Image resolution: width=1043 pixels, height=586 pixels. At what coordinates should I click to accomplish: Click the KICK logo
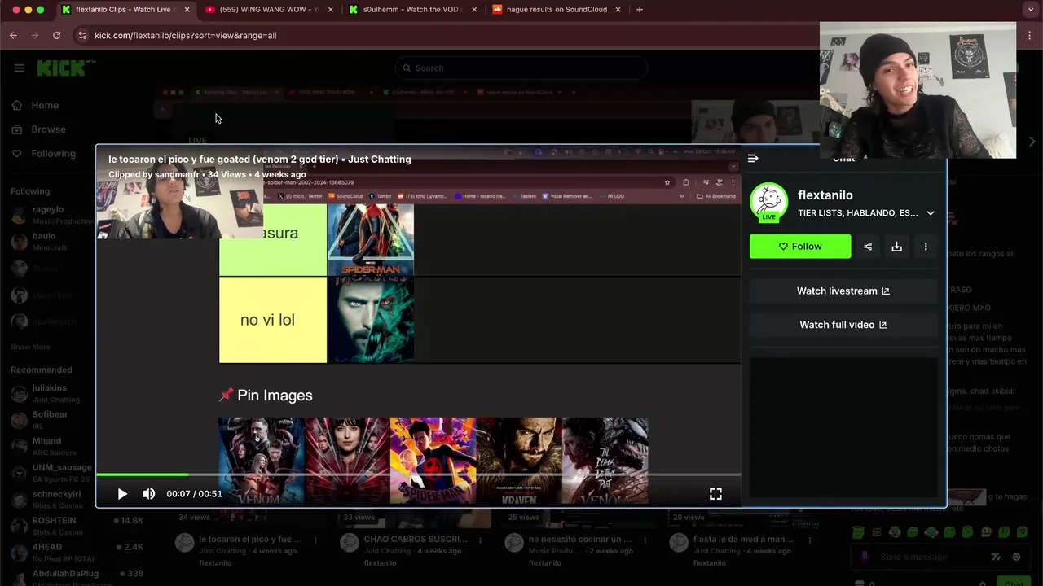click(65, 68)
